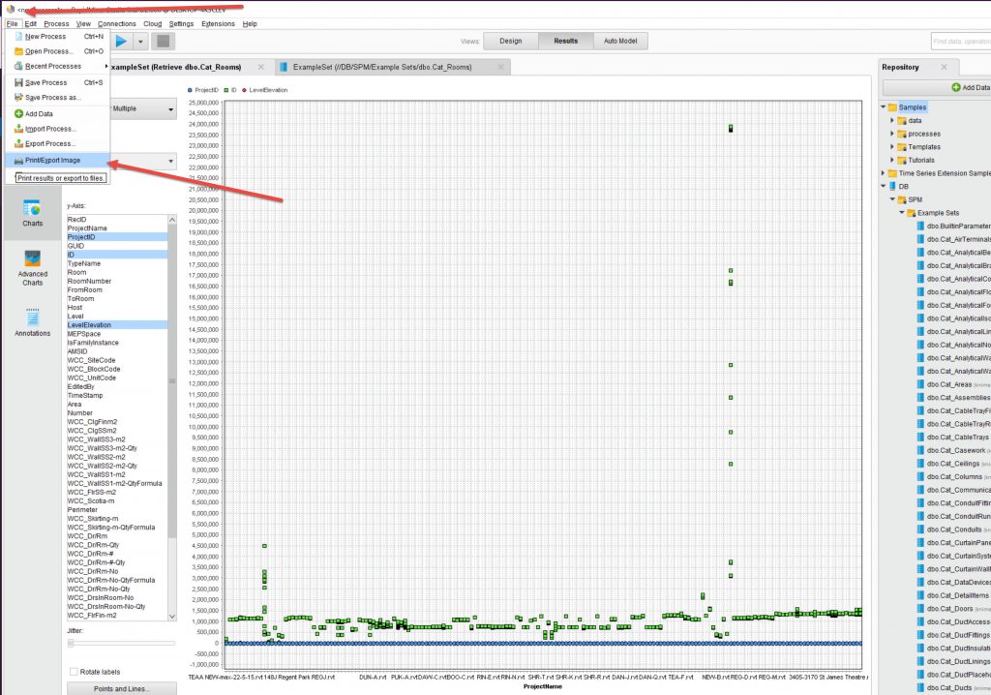Click the blue Run process play button
The width and height of the screenshot is (991, 695).
[122, 41]
